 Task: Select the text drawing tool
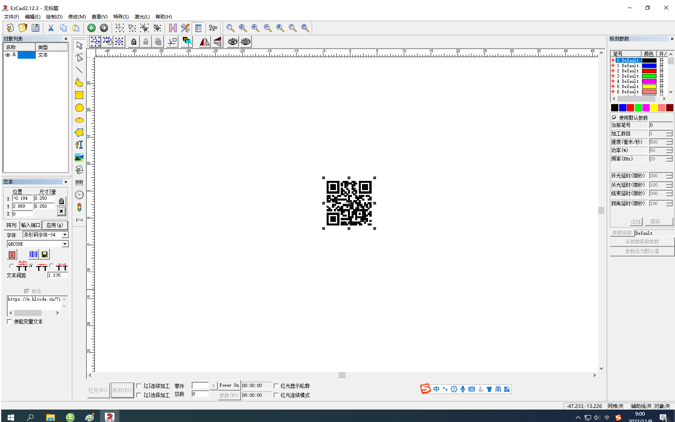pos(79,145)
